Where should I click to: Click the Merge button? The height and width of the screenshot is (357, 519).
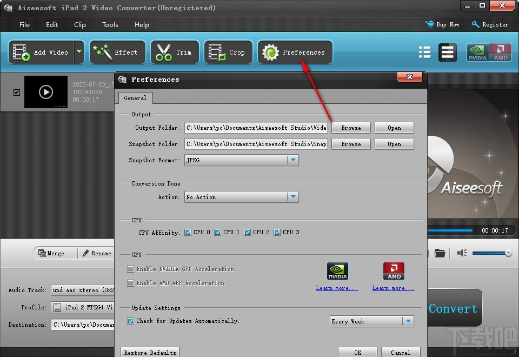(x=51, y=253)
